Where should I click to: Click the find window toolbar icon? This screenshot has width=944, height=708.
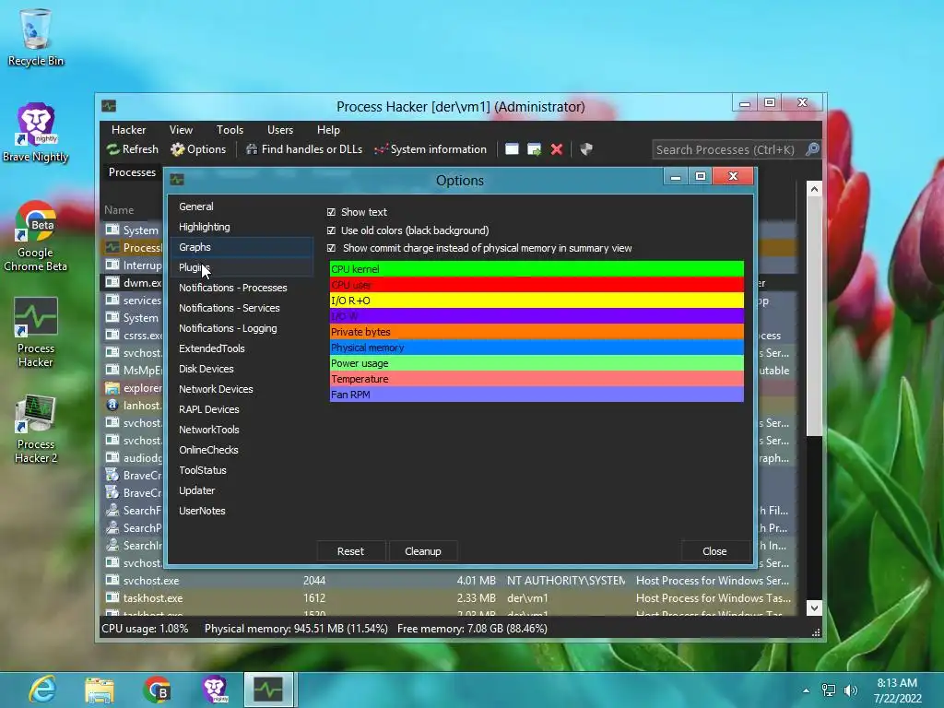pyautogui.click(x=512, y=149)
